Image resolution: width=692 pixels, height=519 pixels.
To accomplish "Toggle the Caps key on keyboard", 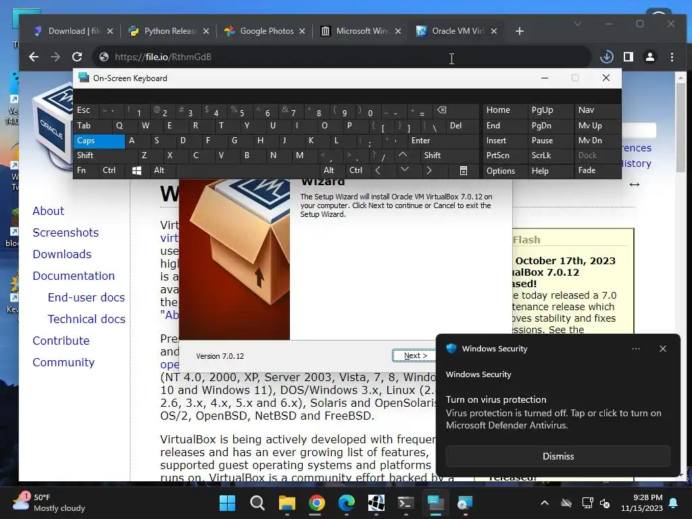I will click(x=99, y=141).
